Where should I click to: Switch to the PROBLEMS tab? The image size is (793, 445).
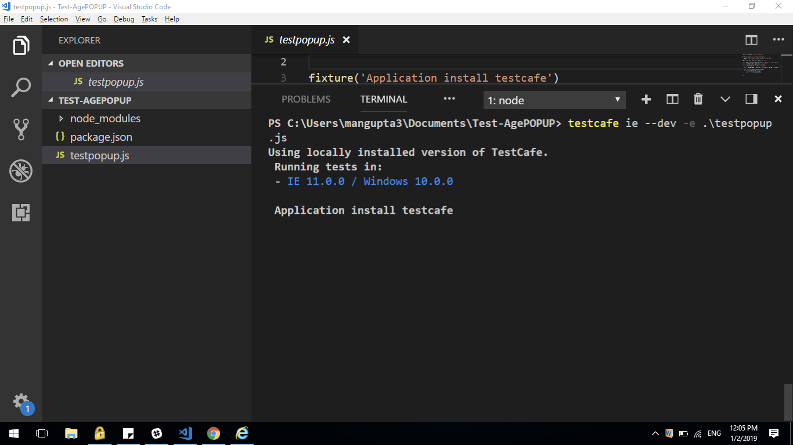click(306, 99)
